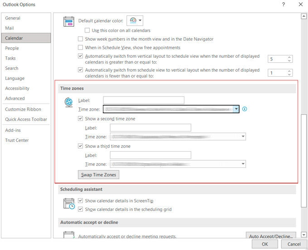The image size is (308, 250).
Task: Uncheck Show calendar details in scheduling grid
Action: [x=80, y=209]
